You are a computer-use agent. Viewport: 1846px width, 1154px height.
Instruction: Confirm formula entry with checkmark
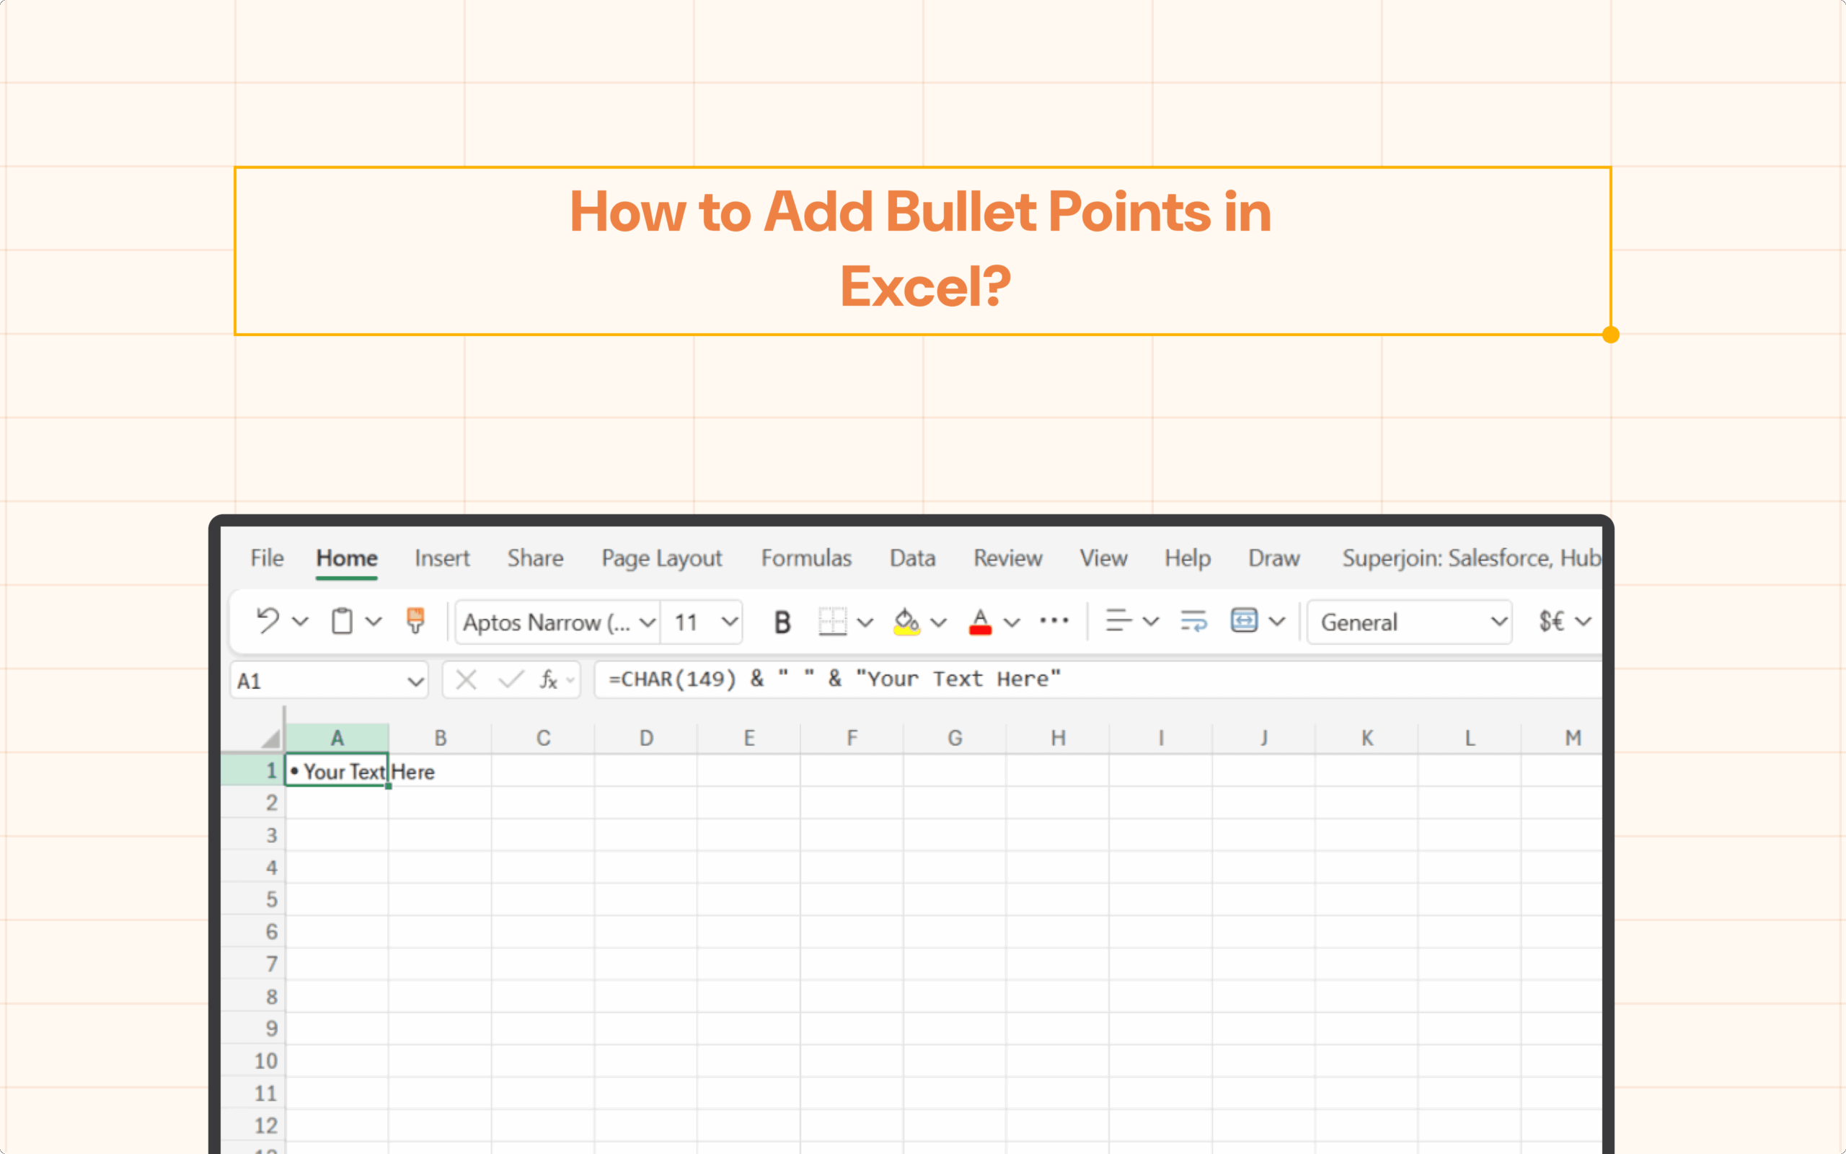click(511, 679)
